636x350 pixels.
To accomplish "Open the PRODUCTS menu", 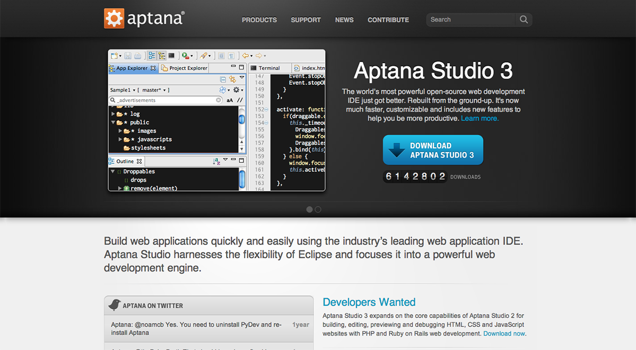I will coord(259,20).
